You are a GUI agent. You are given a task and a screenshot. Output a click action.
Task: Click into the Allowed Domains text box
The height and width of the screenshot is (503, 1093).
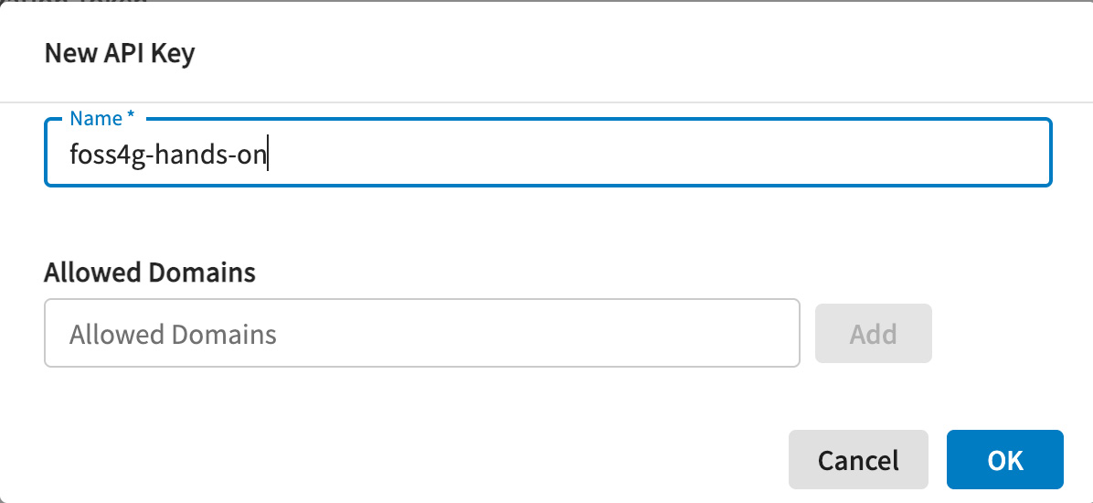click(x=421, y=334)
